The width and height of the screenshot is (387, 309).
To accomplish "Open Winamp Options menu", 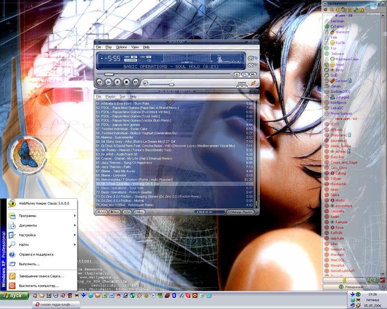I will click(121, 47).
